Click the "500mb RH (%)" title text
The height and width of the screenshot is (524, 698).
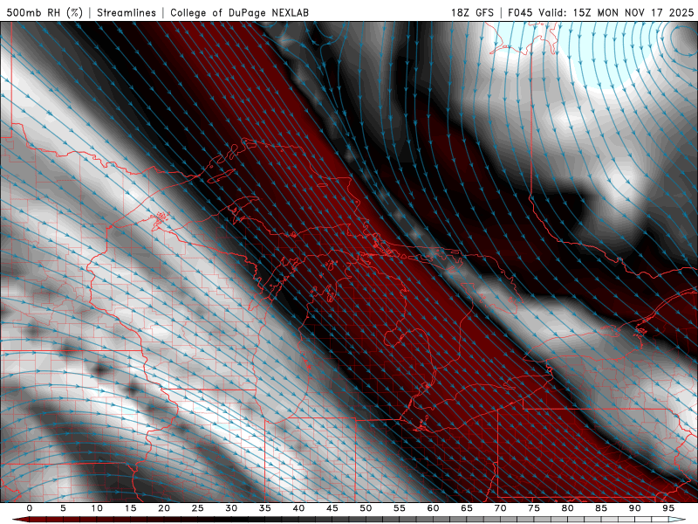(44, 12)
